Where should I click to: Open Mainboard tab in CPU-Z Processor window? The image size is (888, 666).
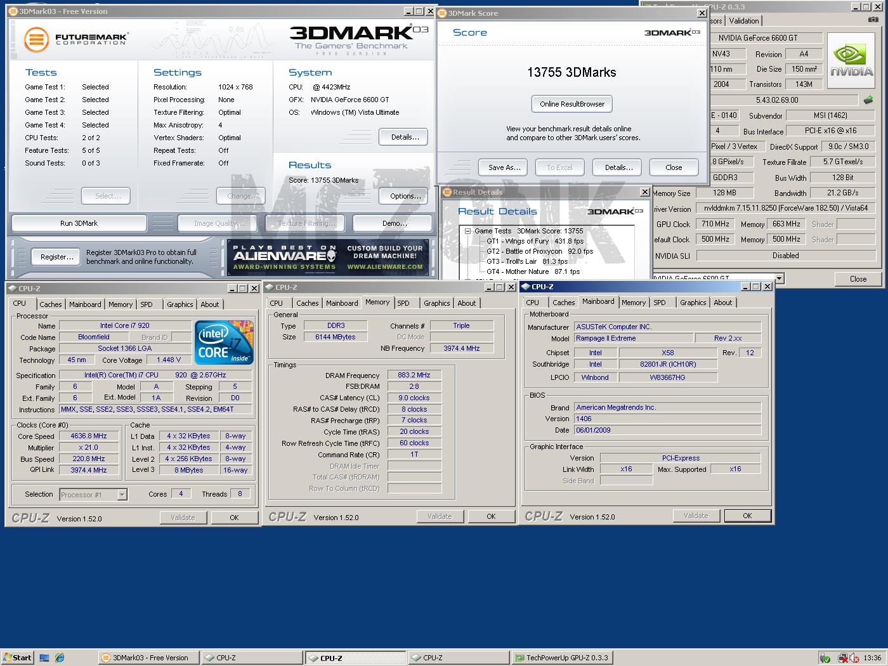[85, 304]
